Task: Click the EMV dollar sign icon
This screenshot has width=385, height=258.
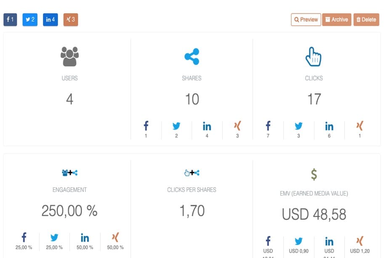Action: pyautogui.click(x=314, y=175)
